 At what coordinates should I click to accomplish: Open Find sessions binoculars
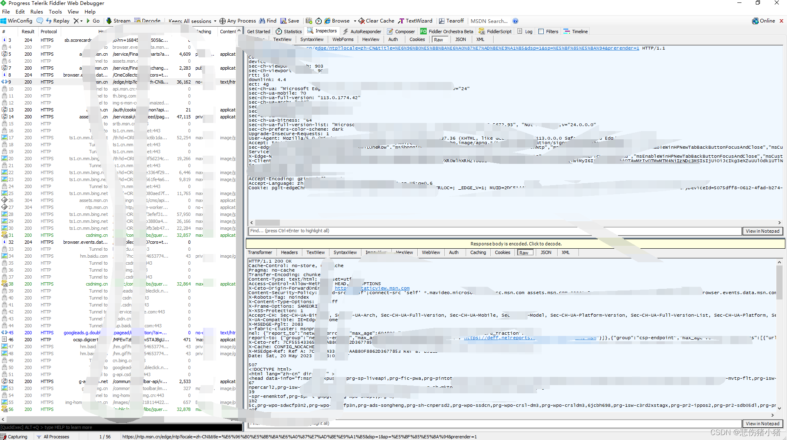(268, 21)
